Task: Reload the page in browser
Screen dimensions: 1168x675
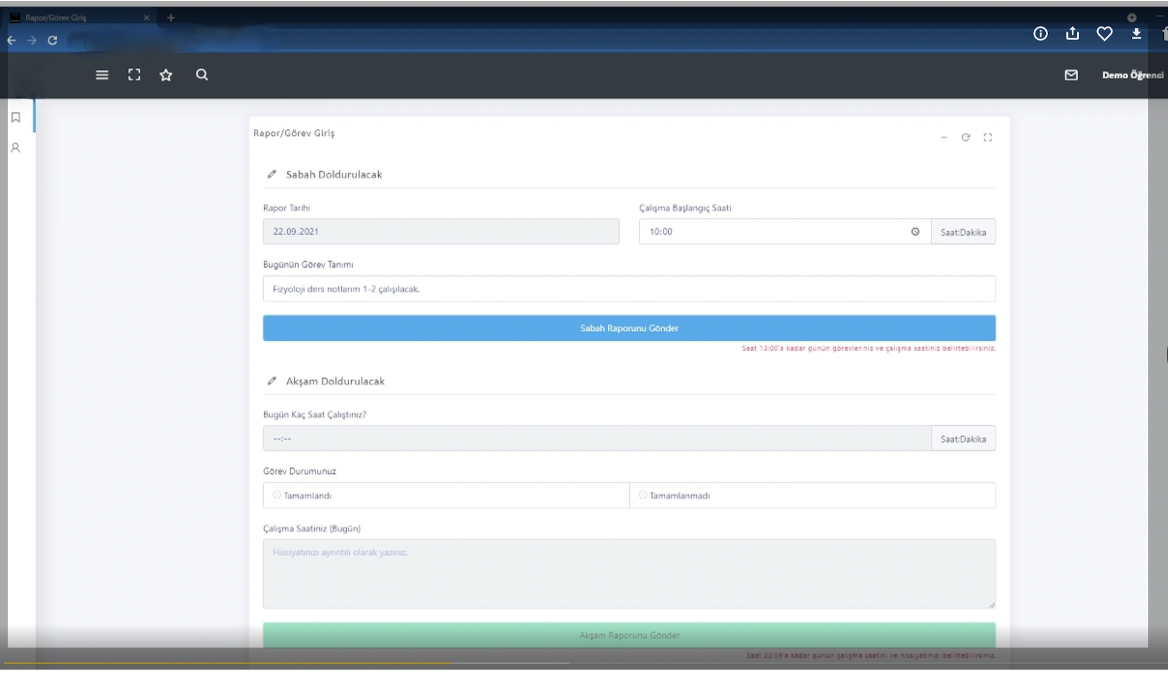Action: point(52,40)
